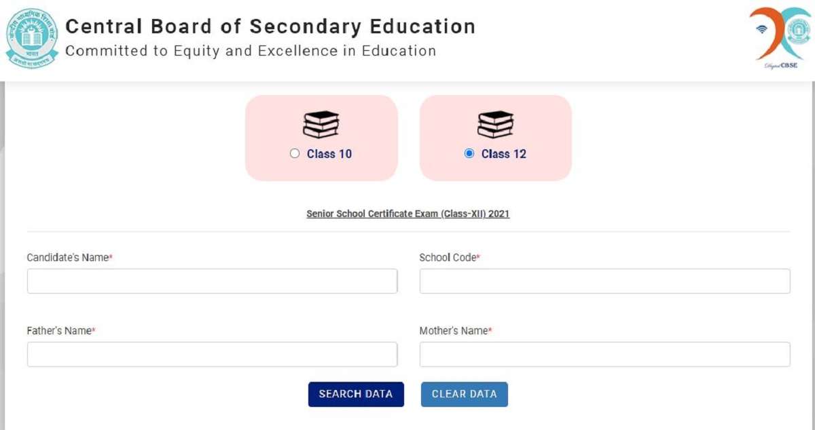This screenshot has height=430, width=815.
Task: Click the books icon above Class 10
Action: tap(321, 124)
